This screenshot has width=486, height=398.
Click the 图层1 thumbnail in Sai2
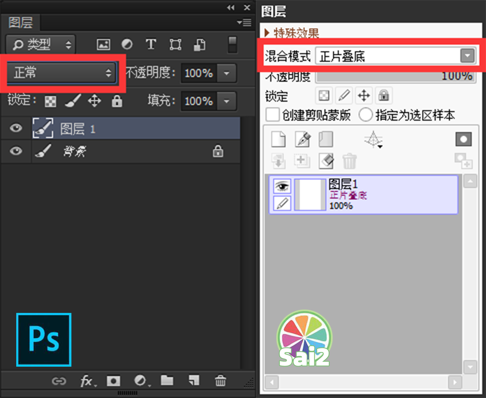(x=310, y=195)
